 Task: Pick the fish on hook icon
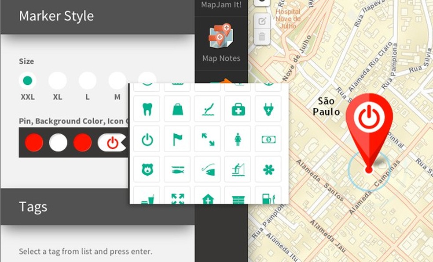point(208,169)
